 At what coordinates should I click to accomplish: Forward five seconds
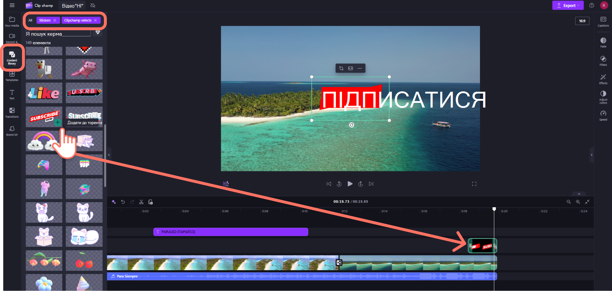[360, 184]
